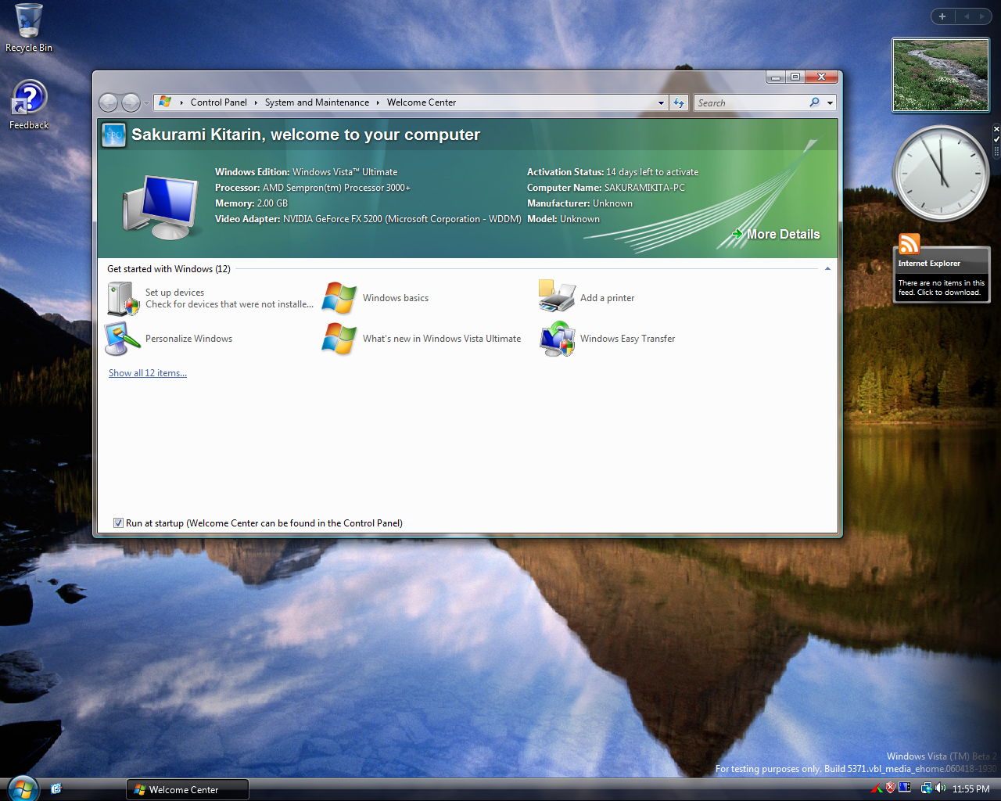Screen dimensions: 1001x801
Task: Expand the arrow before Control Panel
Action: click(181, 102)
